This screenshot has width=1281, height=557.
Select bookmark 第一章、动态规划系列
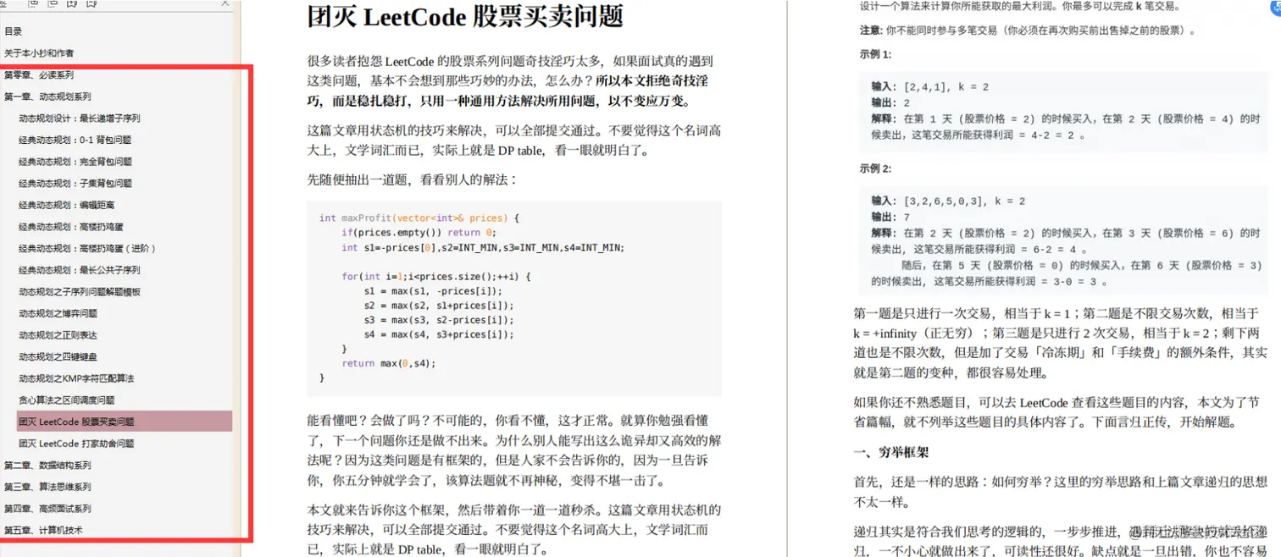(x=47, y=97)
